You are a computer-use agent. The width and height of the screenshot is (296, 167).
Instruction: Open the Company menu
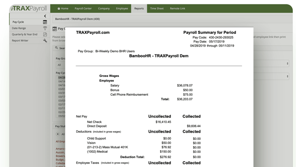point(104,8)
